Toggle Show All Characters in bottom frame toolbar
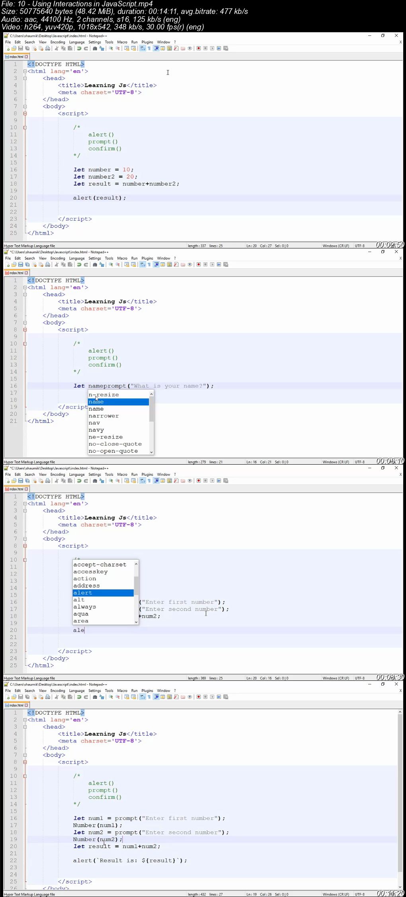The width and height of the screenshot is (406, 897). (149, 697)
